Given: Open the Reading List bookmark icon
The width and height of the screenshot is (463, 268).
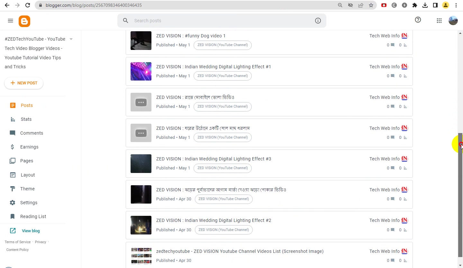Looking at the screenshot, I should [13, 216].
